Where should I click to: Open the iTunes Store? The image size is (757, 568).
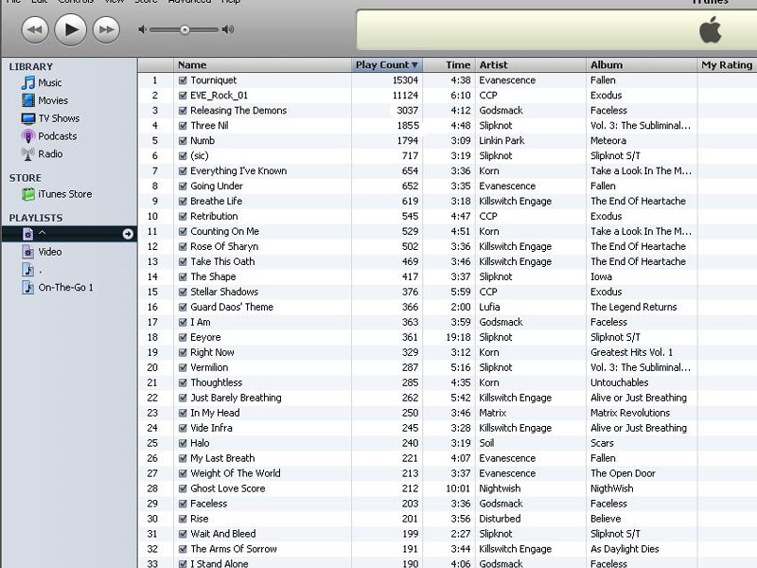point(57,194)
